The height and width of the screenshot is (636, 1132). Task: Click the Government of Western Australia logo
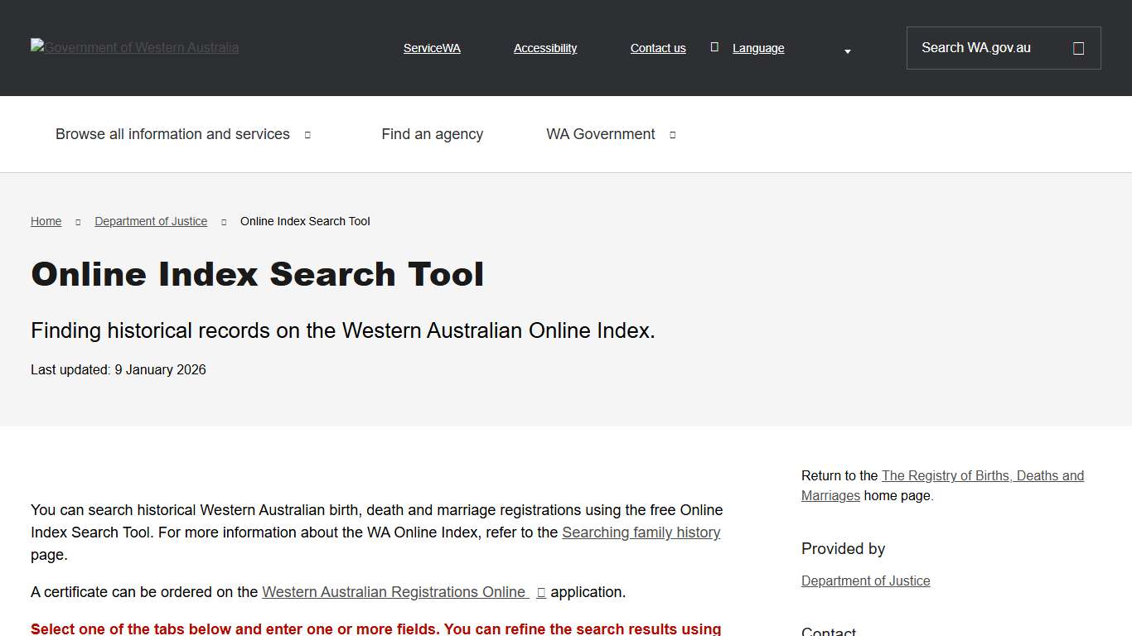point(134,47)
